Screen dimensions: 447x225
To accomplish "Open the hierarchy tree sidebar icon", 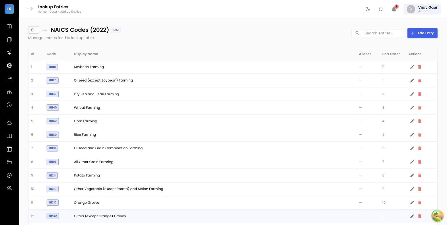I will pos(9,92).
